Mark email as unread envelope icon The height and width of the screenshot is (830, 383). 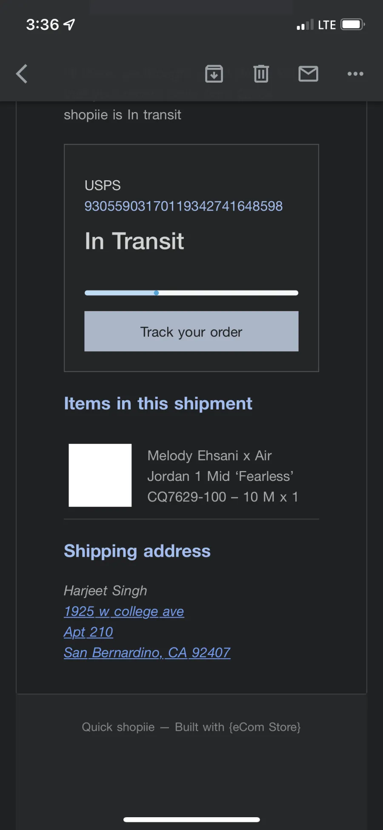[x=308, y=74]
